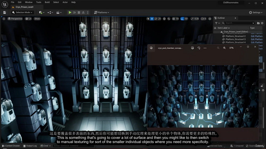Open the viewport hamburger options menu
This screenshot has height=149, width=266.
(4, 19)
